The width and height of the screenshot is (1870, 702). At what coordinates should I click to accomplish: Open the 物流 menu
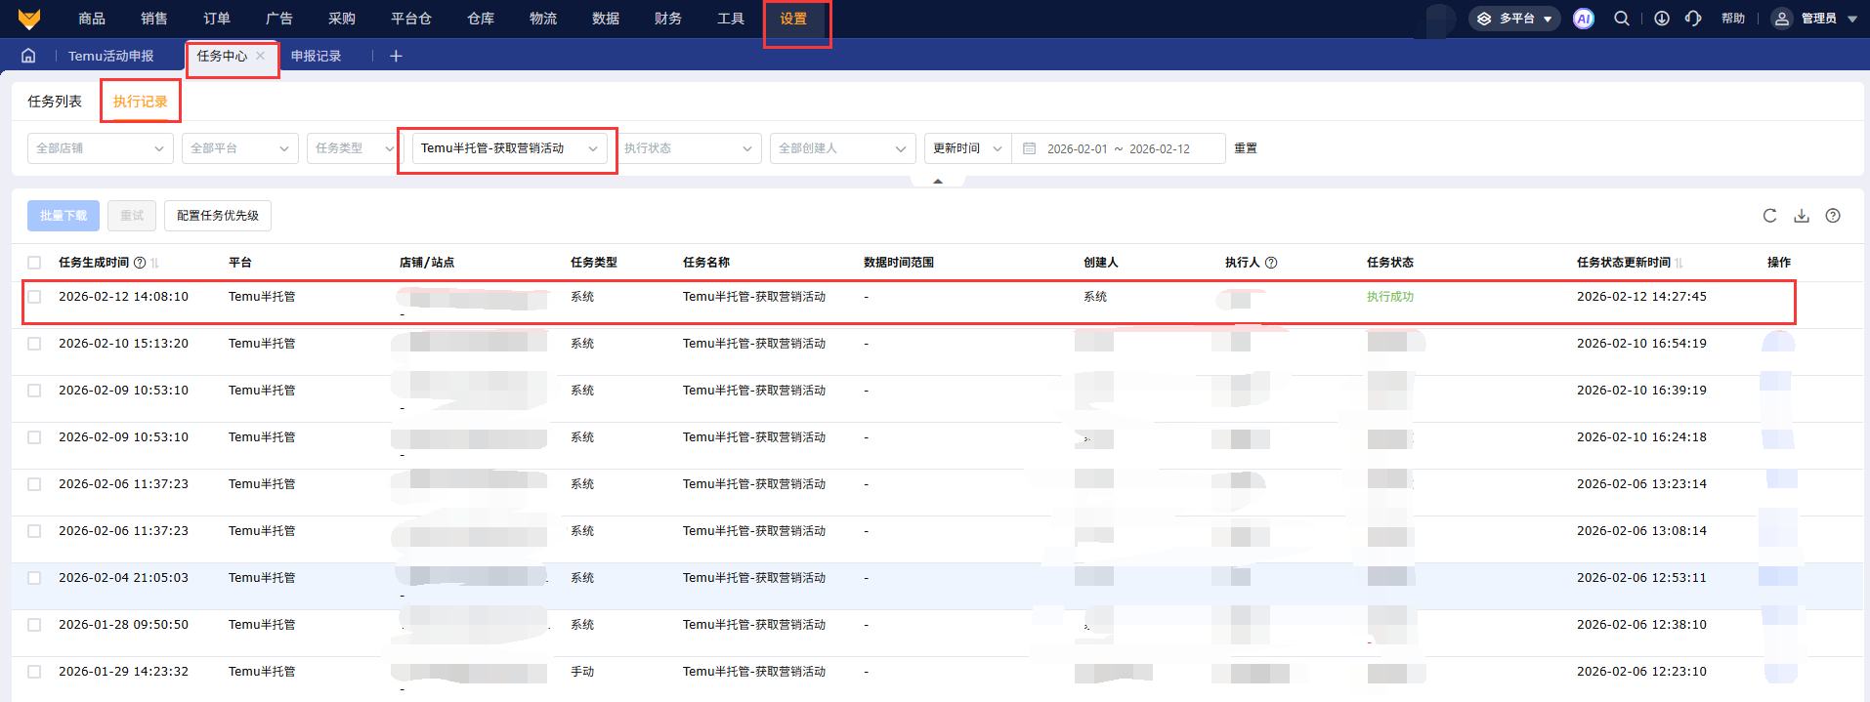pos(543,19)
